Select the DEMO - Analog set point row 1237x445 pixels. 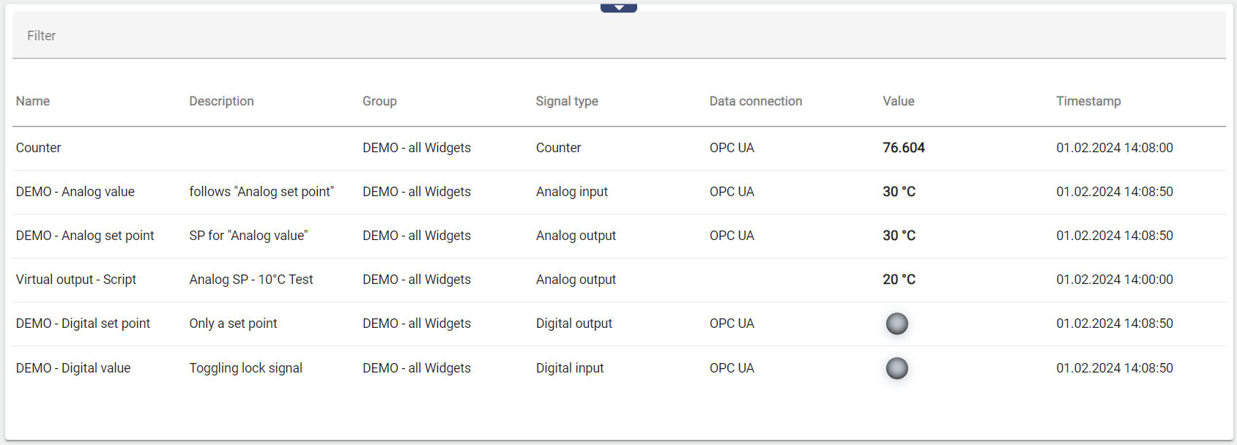point(85,236)
